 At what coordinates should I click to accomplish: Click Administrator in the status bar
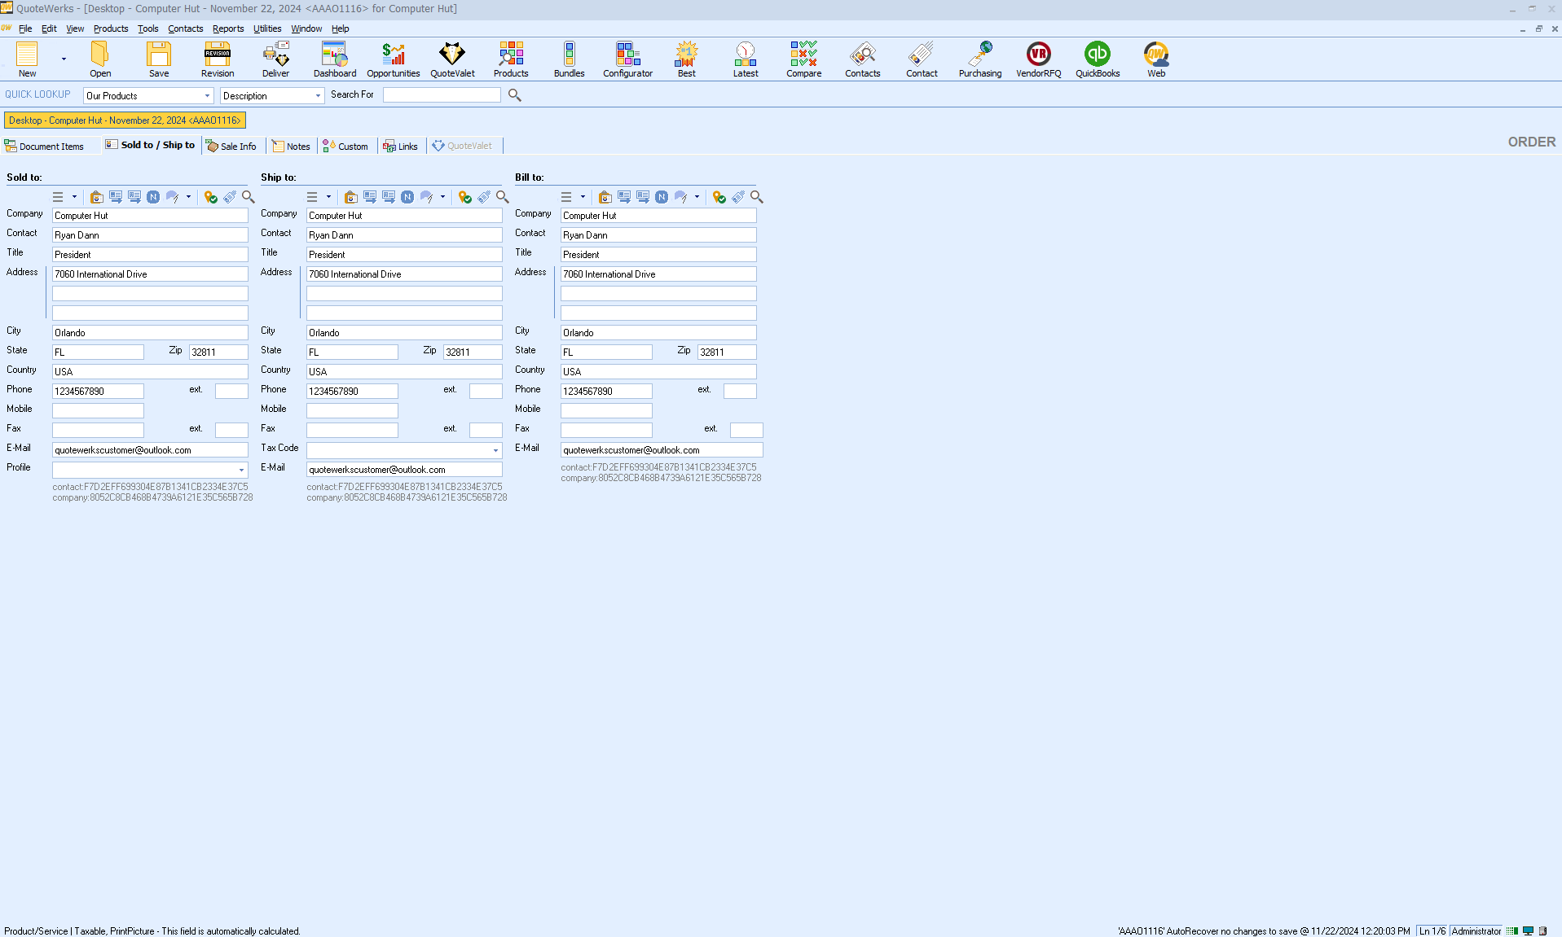click(x=1476, y=931)
